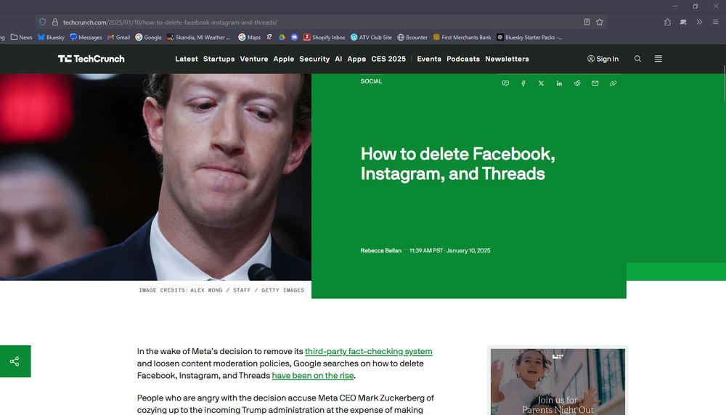The image size is (726, 415).
Task: Open the Shopify Inbox bookmark
Action: click(324, 37)
